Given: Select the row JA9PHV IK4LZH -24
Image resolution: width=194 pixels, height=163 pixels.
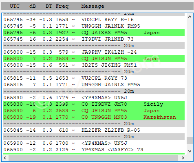Looking at the screenshot, I should pos(94,52).
